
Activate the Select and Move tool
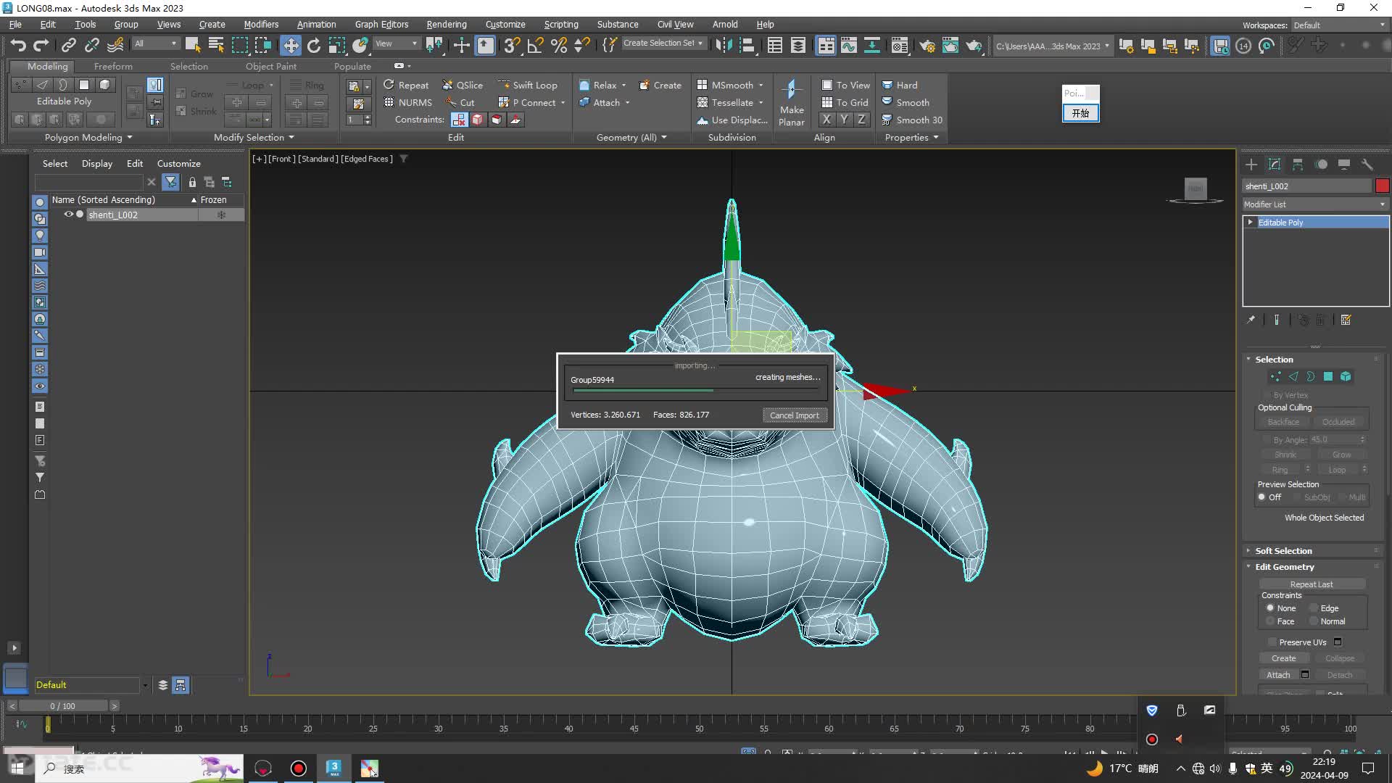(291, 46)
